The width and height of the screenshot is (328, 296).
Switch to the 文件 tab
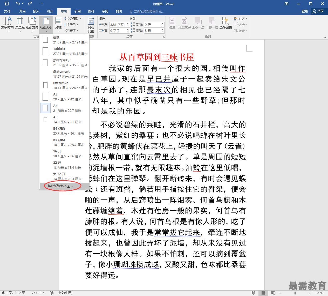[7, 11]
